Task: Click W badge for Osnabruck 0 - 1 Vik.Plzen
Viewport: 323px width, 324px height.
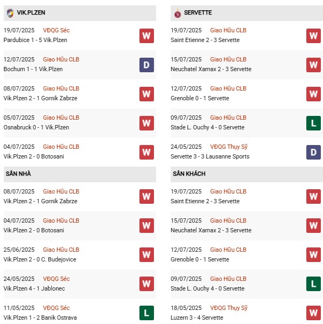Action: point(146,123)
